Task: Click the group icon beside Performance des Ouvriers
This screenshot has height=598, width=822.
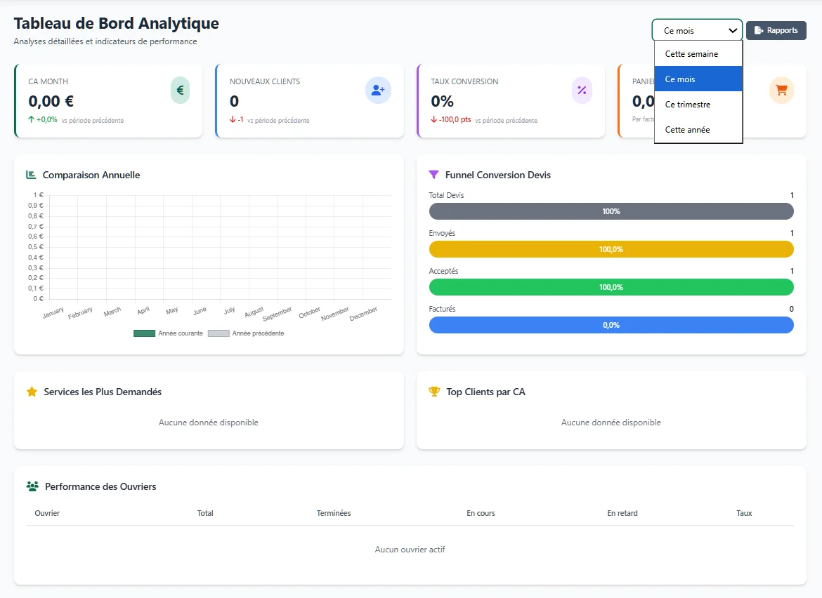Action: pos(32,486)
